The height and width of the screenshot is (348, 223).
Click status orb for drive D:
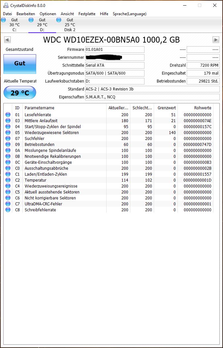point(31,20)
